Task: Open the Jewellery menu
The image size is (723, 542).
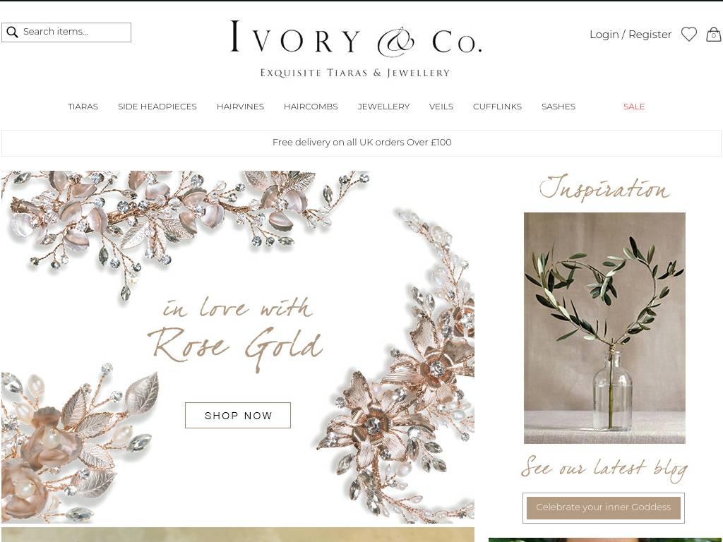Action: (383, 107)
